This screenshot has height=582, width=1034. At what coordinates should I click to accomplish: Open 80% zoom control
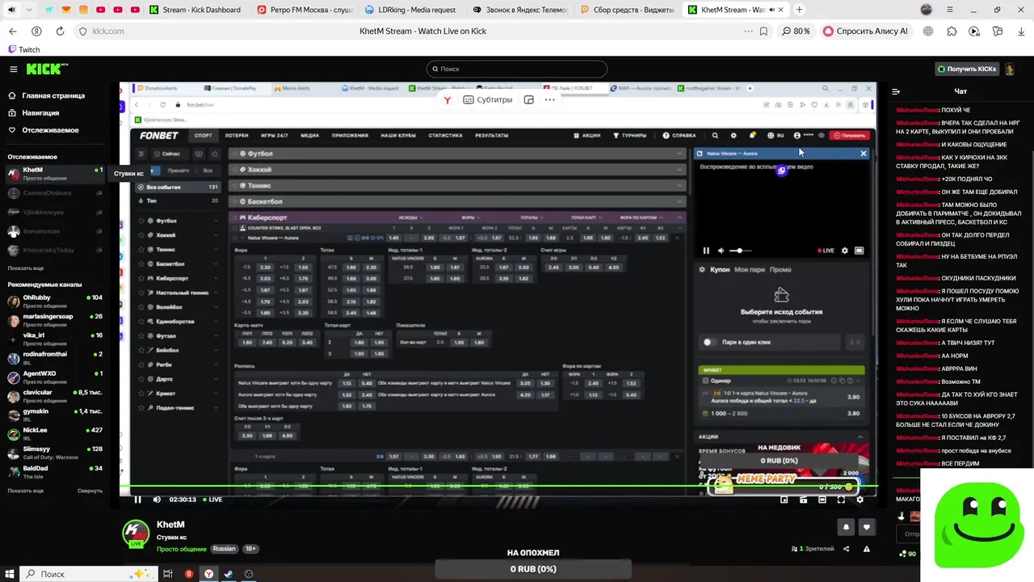(x=797, y=32)
